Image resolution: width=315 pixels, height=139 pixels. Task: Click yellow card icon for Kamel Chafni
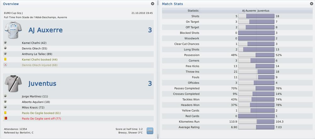(x=5, y=59)
